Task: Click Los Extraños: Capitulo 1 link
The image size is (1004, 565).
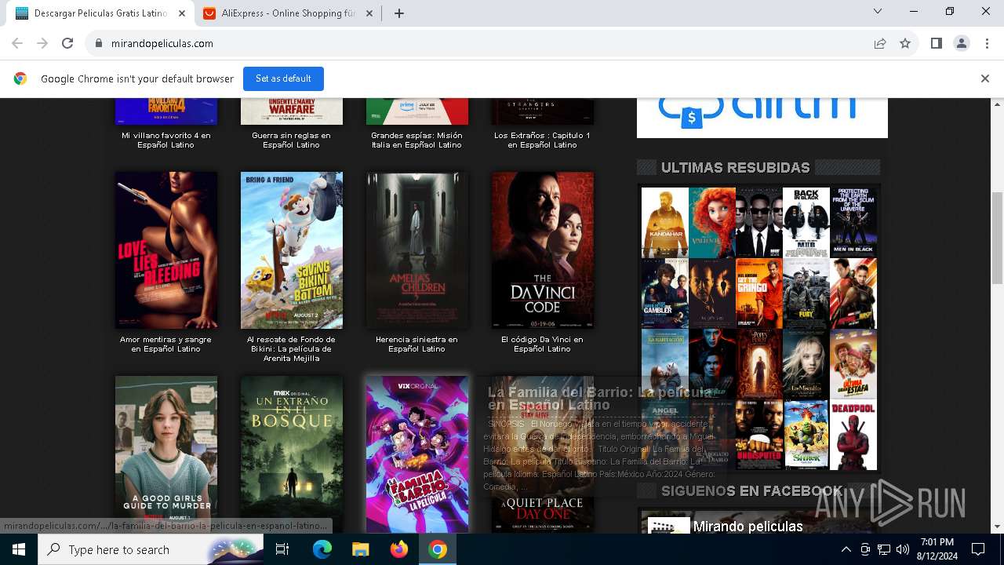Action: click(x=543, y=140)
